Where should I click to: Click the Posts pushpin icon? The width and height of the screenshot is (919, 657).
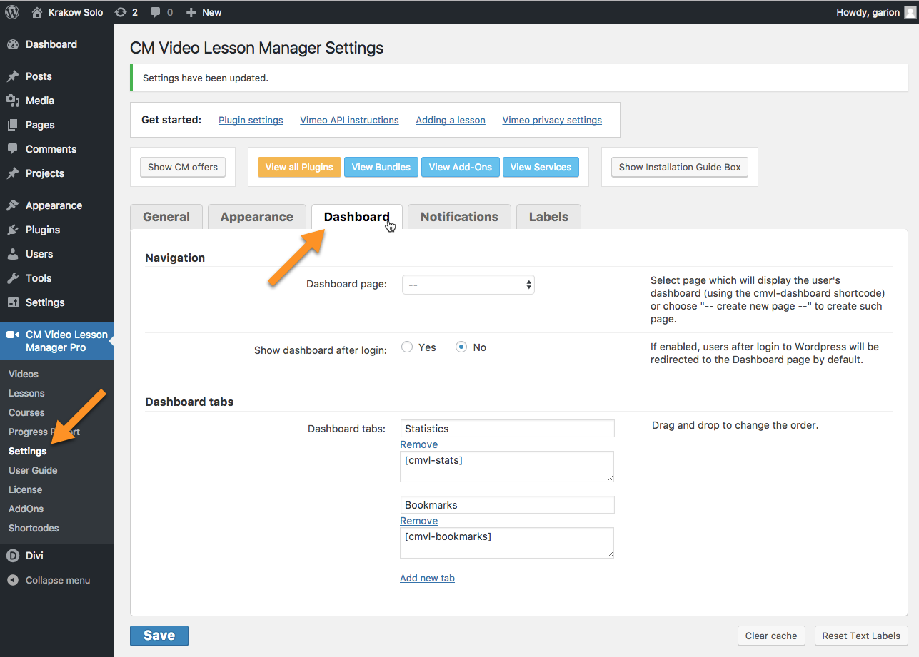coord(13,76)
